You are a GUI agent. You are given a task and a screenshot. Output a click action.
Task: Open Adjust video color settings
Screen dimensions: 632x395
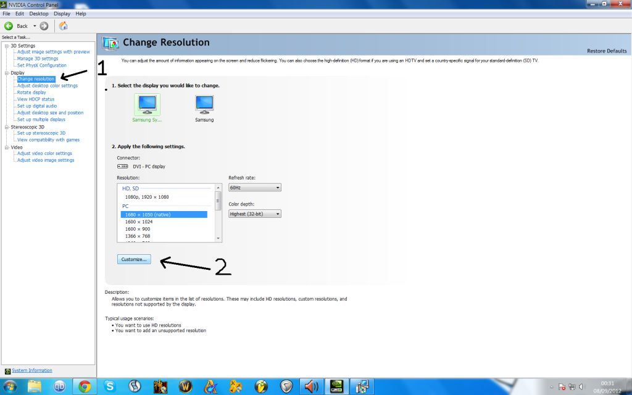point(44,153)
